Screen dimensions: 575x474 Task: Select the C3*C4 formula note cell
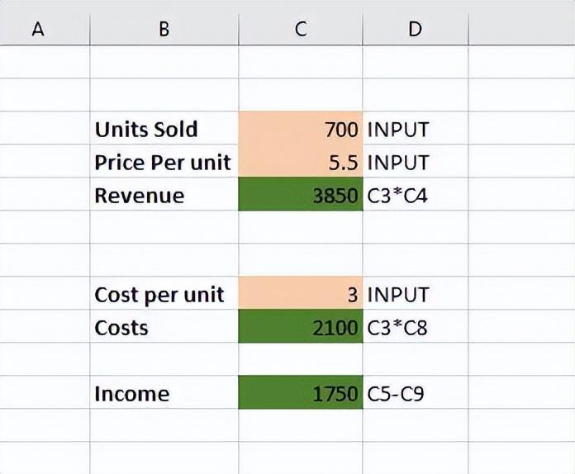pyautogui.click(x=415, y=194)
